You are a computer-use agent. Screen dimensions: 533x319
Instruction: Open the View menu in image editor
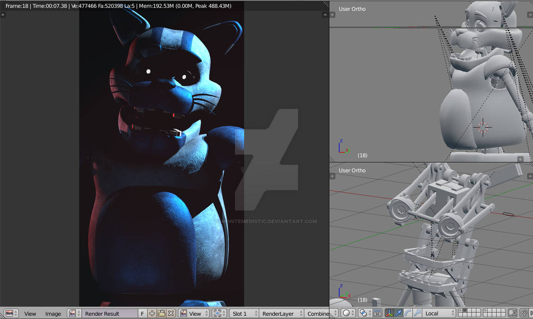tap(30, 313)
